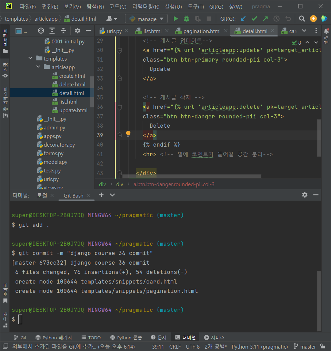The width and height of the screenshot is (331, 351).
Task: Open Search Everywhere magnifier
Action: coord(302,19)
